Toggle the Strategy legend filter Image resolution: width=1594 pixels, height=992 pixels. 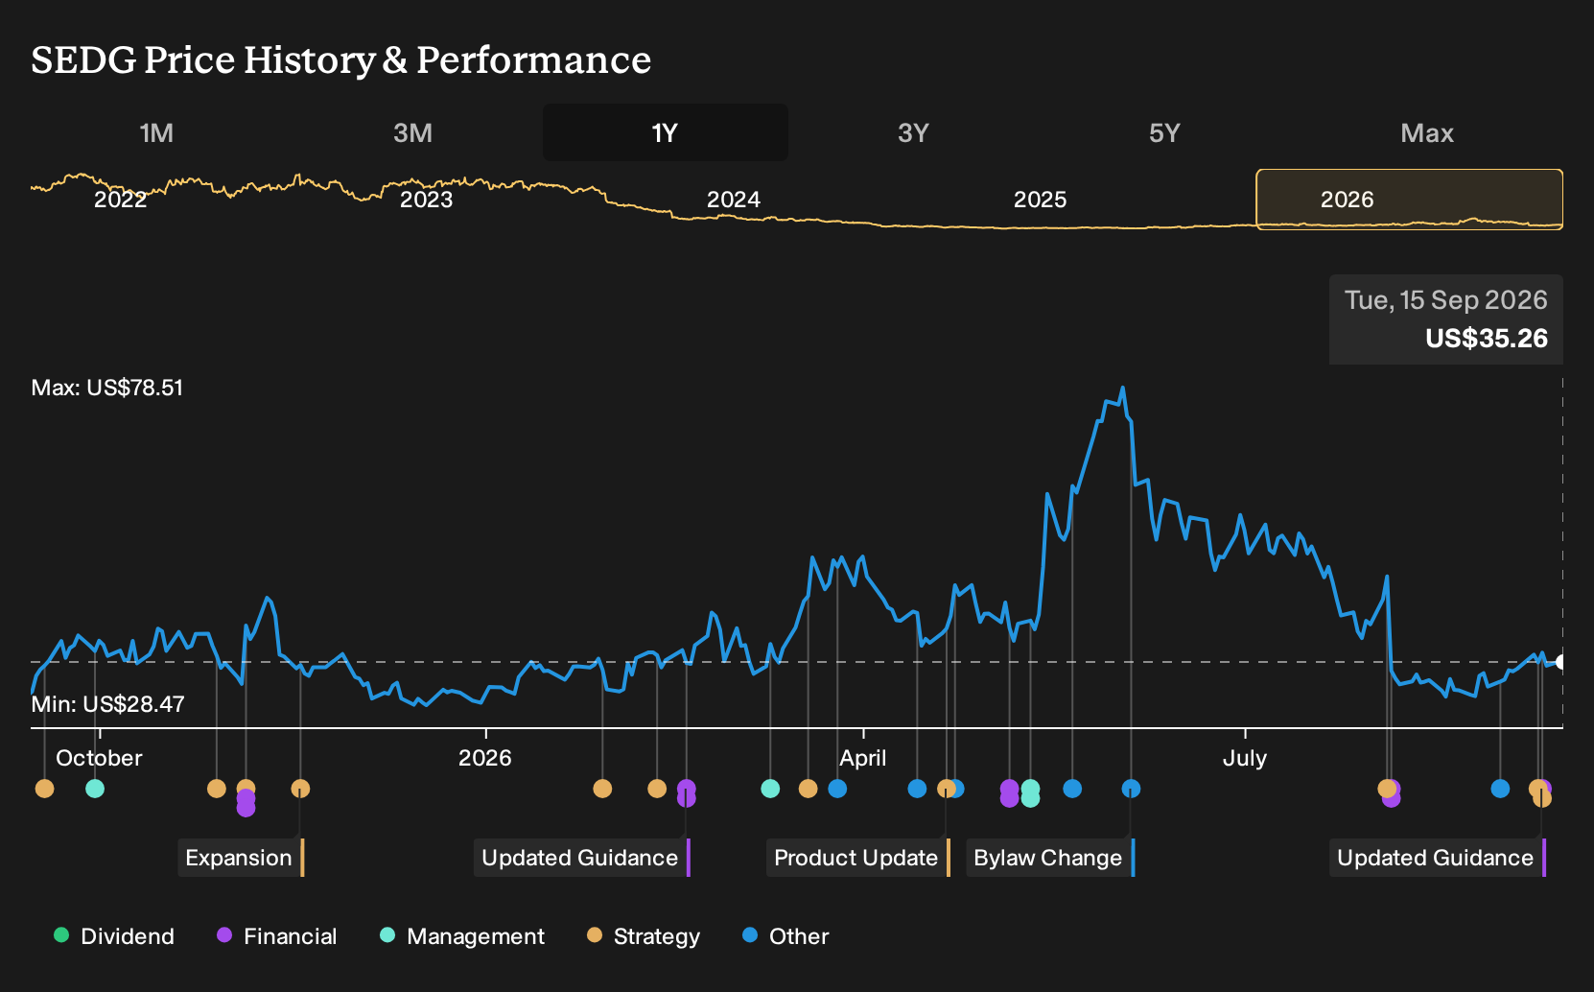click(644, 936)
